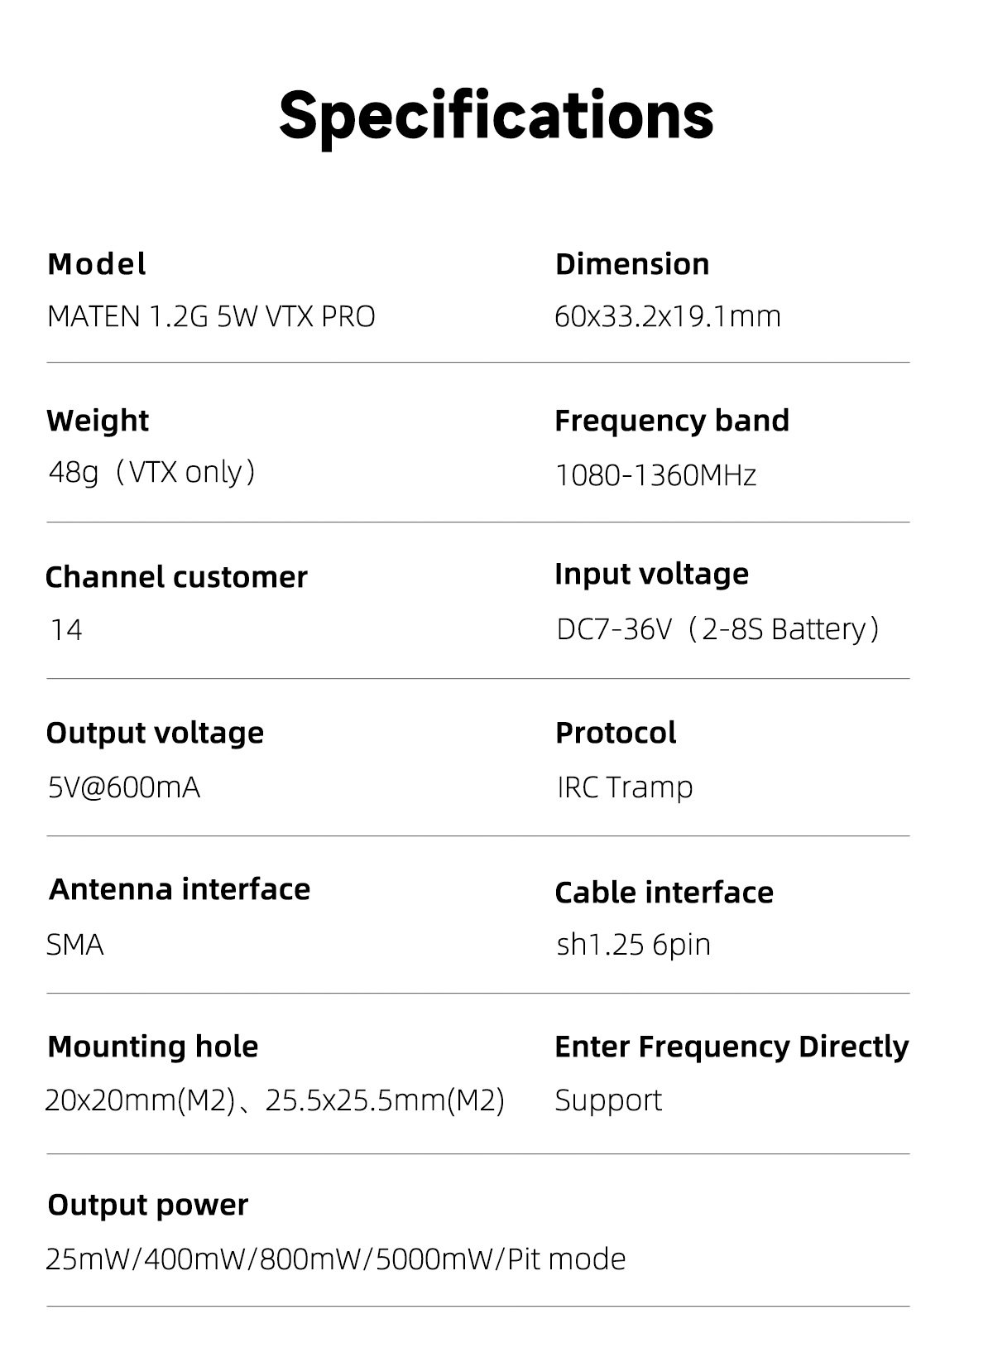Image resolution: width=993 pixels, height=1372 pixels.
Task: Select the sh1.25 6pin cable value
Action: coord(633,944)
